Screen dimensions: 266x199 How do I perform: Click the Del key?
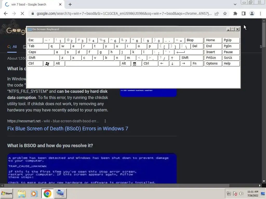[x=197, y=46]
